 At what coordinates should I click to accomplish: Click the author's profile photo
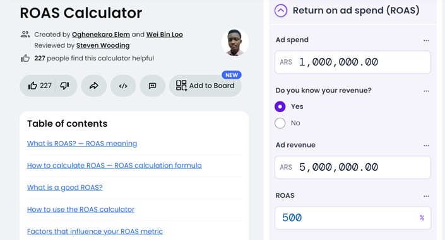coord(235,42)
